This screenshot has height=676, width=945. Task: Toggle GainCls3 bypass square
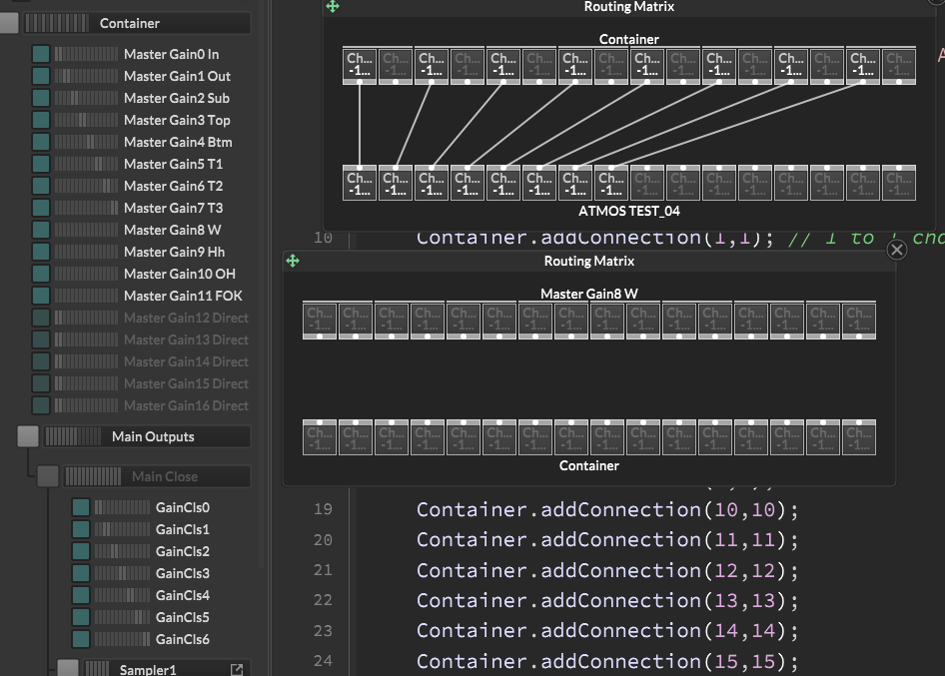pos(81,573)
